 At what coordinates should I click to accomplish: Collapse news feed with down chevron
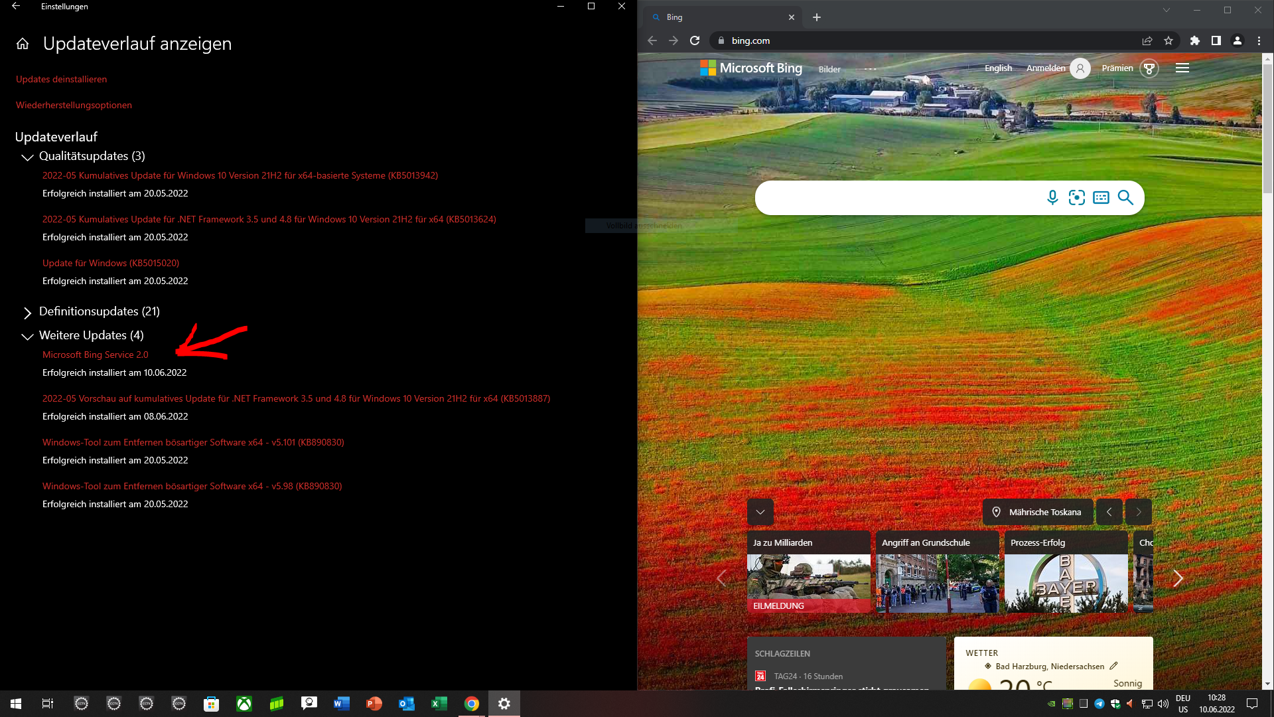tap(760, 512)
